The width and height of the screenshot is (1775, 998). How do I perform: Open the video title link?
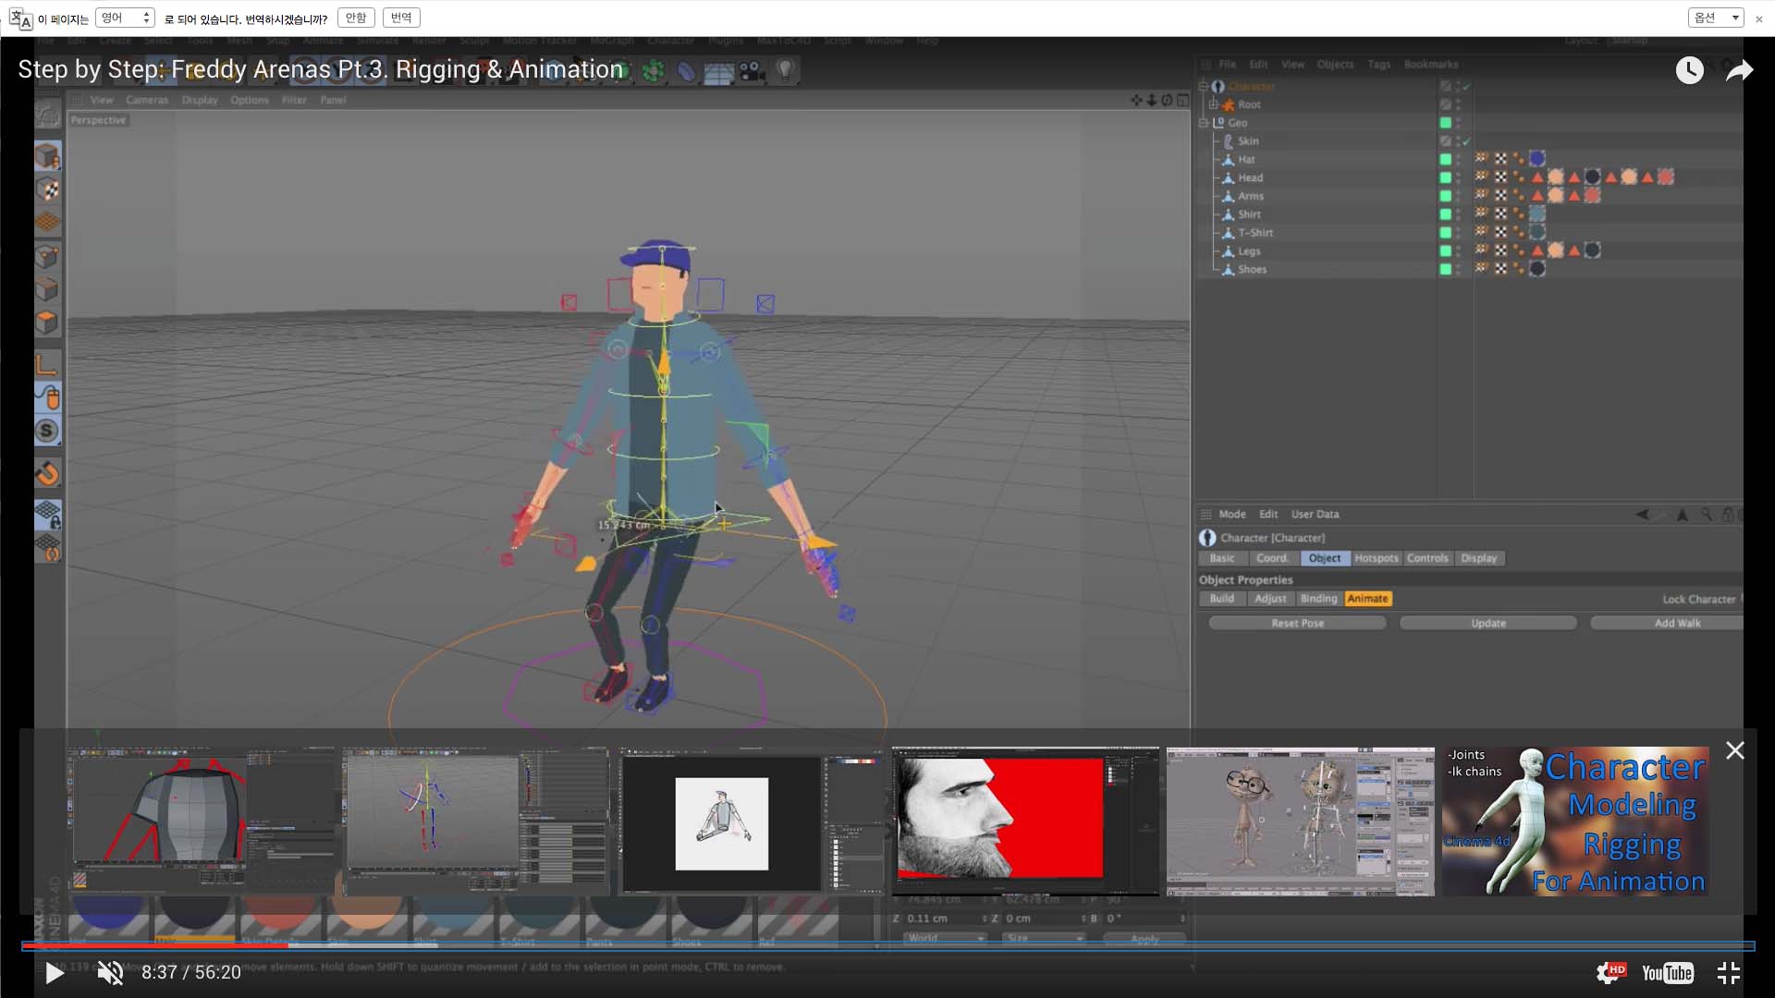(x=320, y=69)
